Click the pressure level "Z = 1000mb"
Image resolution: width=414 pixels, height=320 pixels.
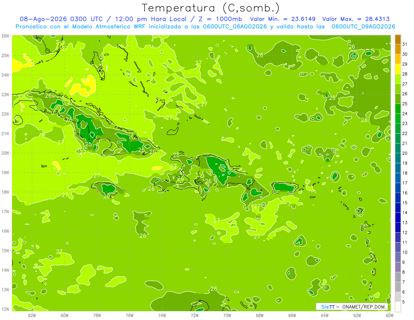[220, 19]
